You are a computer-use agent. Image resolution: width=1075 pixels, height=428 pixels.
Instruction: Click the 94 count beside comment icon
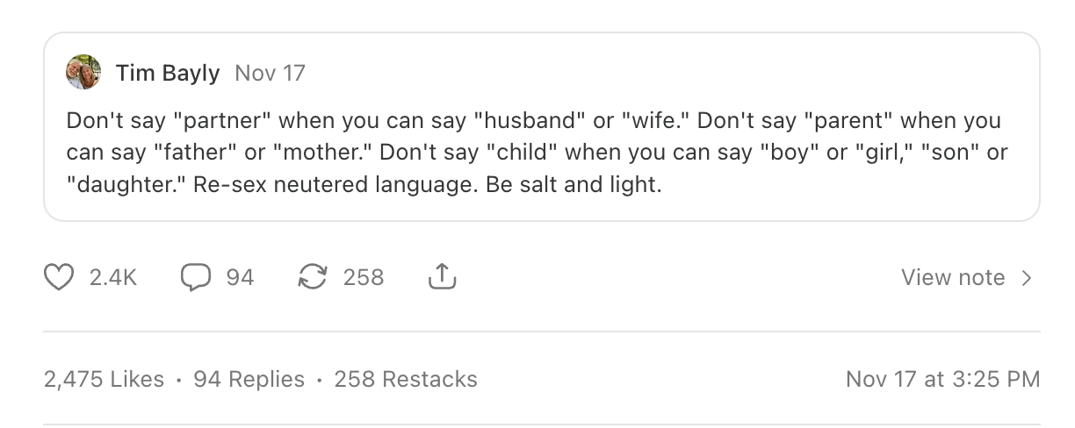240,278
